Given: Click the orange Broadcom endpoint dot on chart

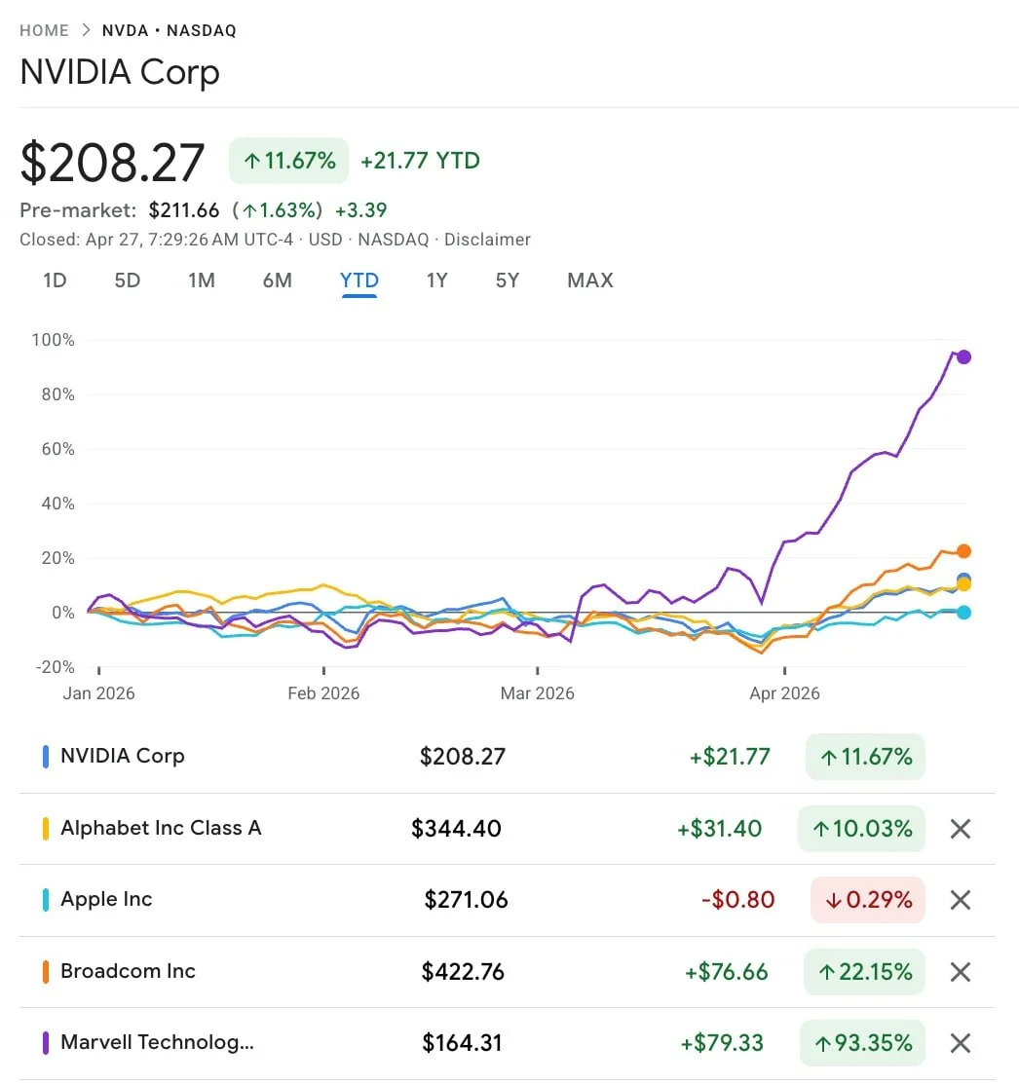Looking at the screenshot, I should coord(963,551).
